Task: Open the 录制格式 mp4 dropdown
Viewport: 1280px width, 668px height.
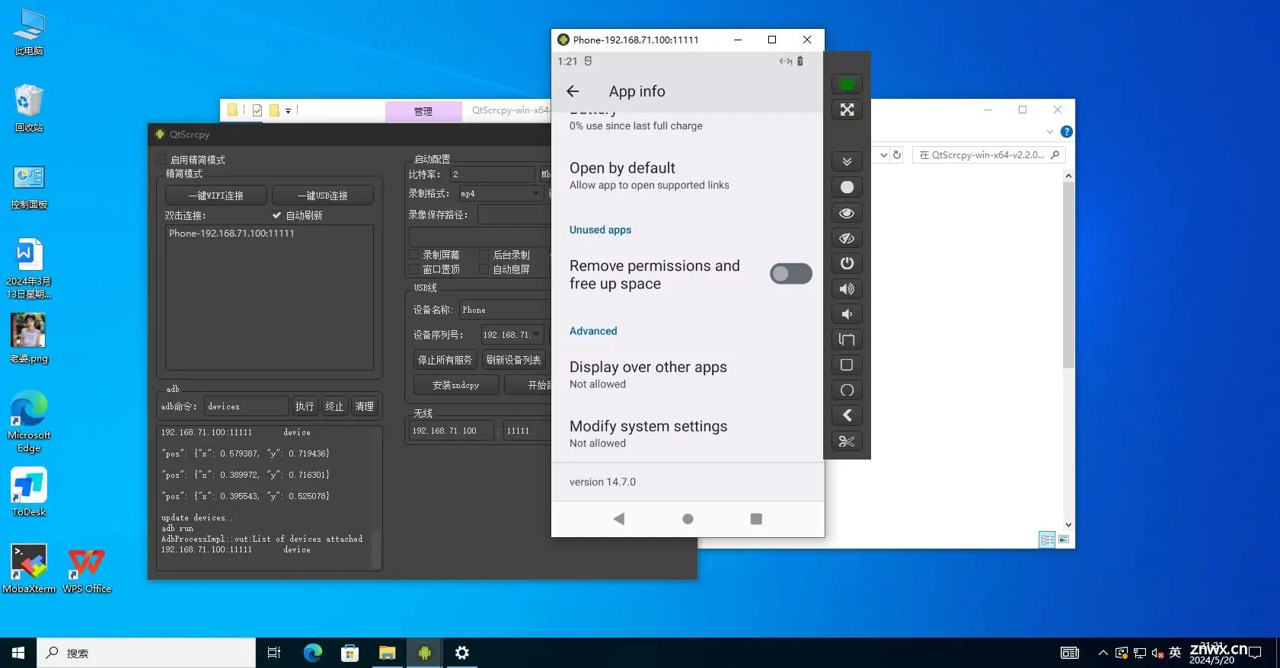Action: click(500, 193)
